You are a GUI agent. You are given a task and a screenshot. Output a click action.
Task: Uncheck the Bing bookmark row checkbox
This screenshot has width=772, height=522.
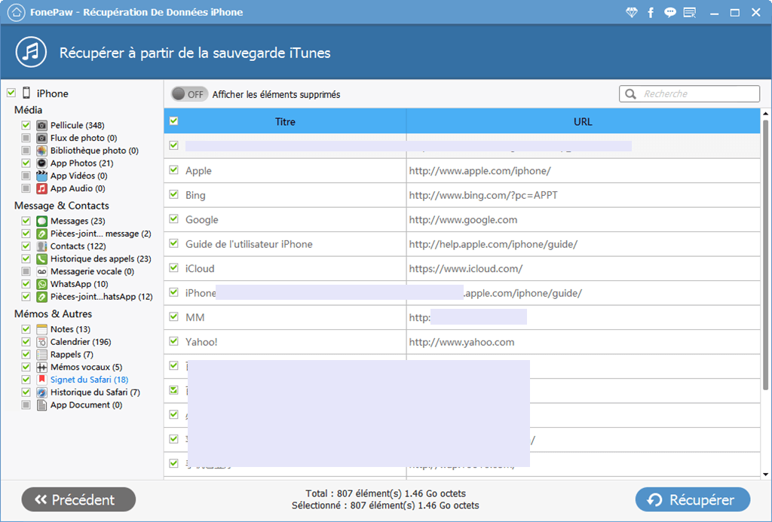pos(174,194)
